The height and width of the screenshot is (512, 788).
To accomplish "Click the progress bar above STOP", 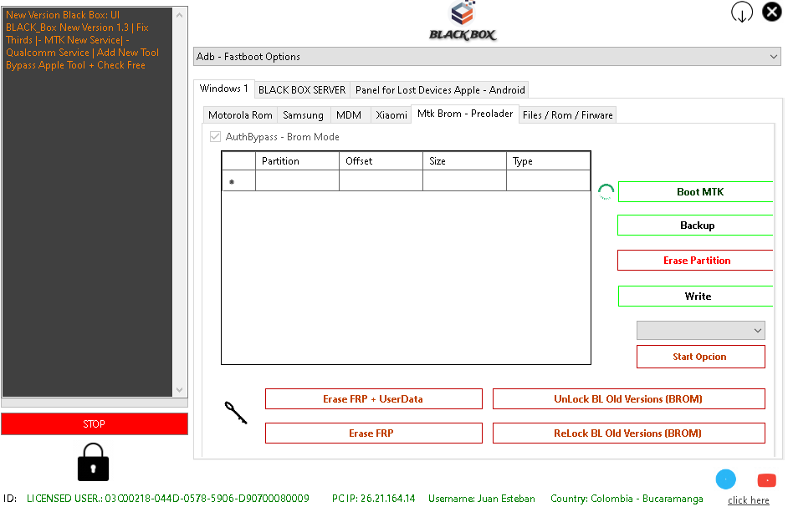I will (x=95, y=403).
